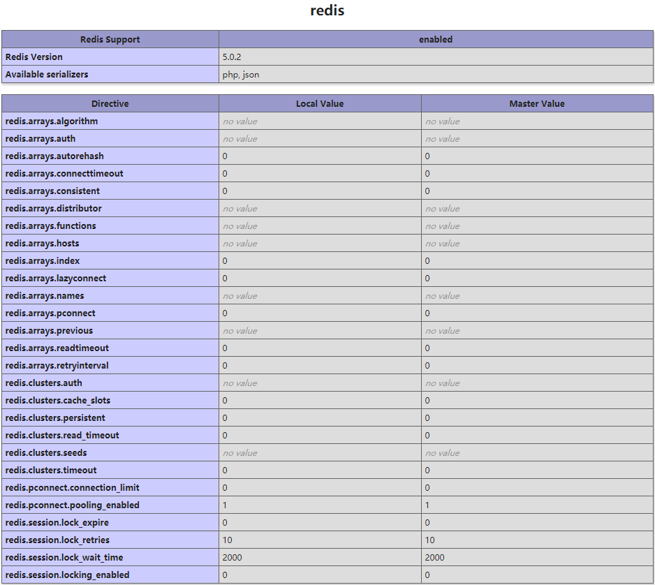
Task: Click the version value '5.0.2'
Action: [232, 57]
